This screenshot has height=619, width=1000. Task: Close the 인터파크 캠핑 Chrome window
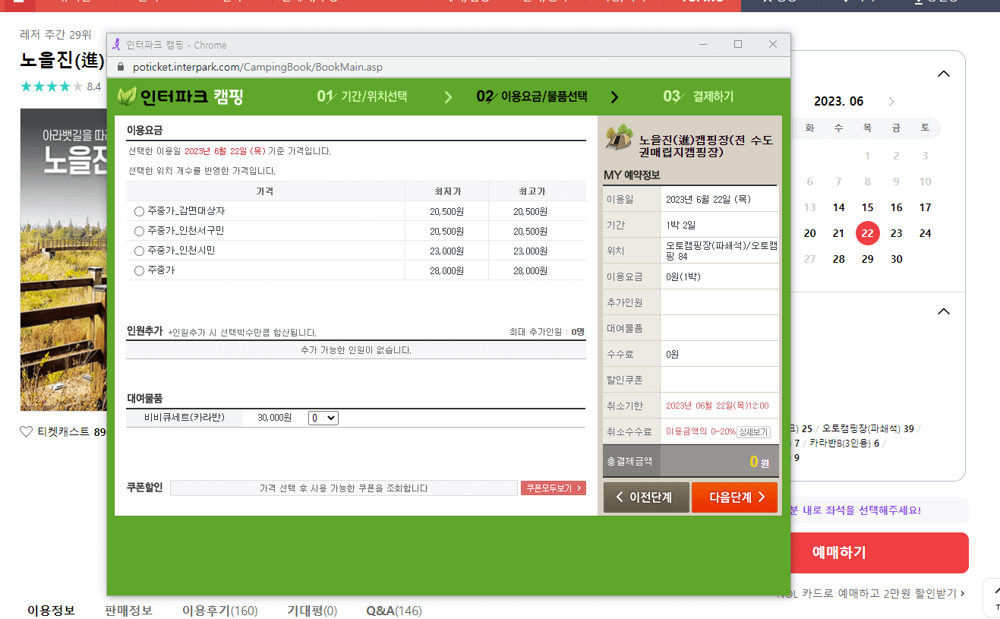click(x=773, y=45)
